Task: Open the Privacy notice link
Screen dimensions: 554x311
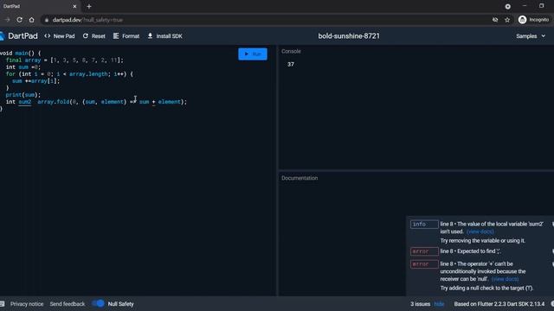Action: pos(27,304)
